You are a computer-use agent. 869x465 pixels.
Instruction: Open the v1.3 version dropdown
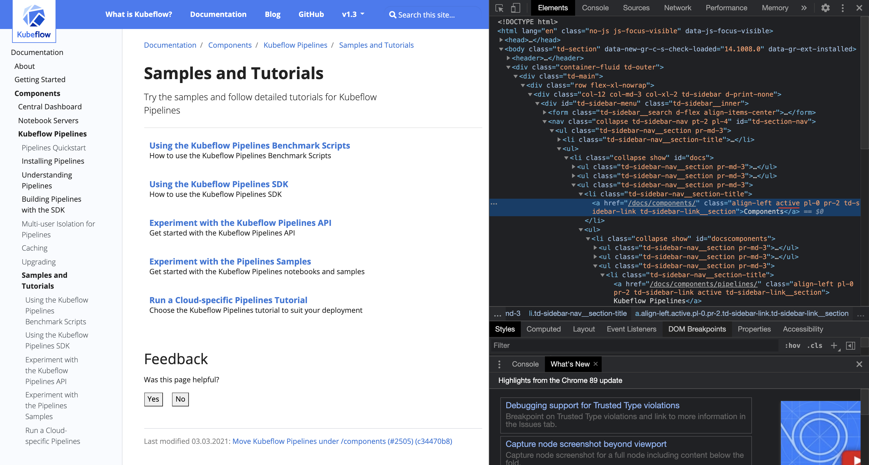352,14
